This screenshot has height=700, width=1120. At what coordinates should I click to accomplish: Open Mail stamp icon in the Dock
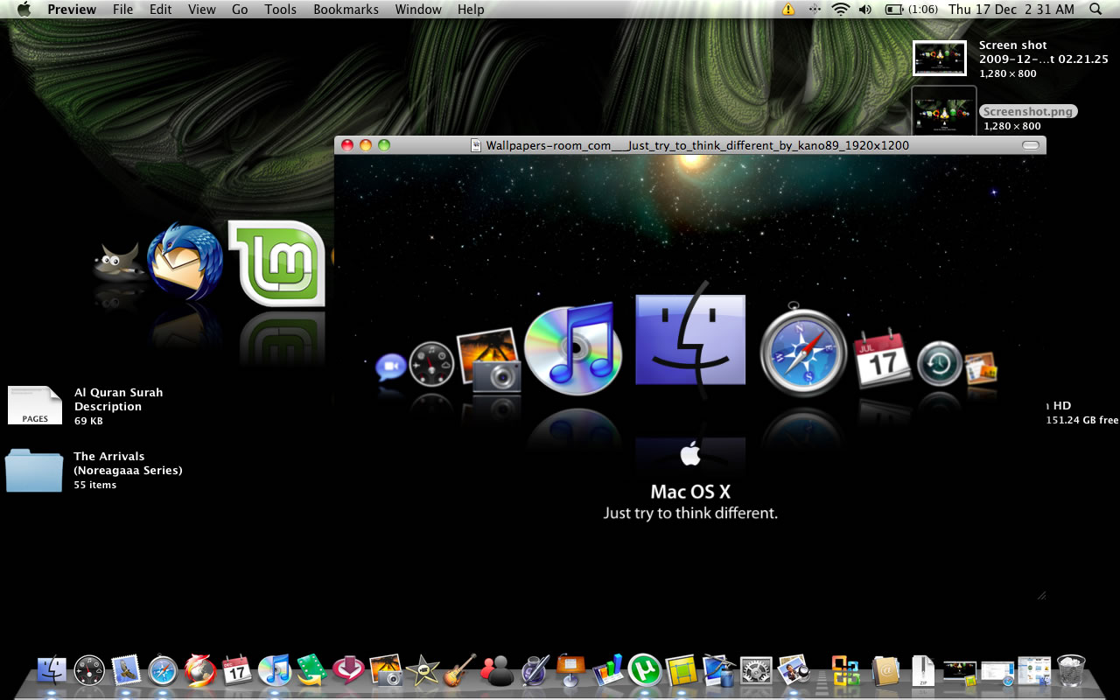click(127, 670)
